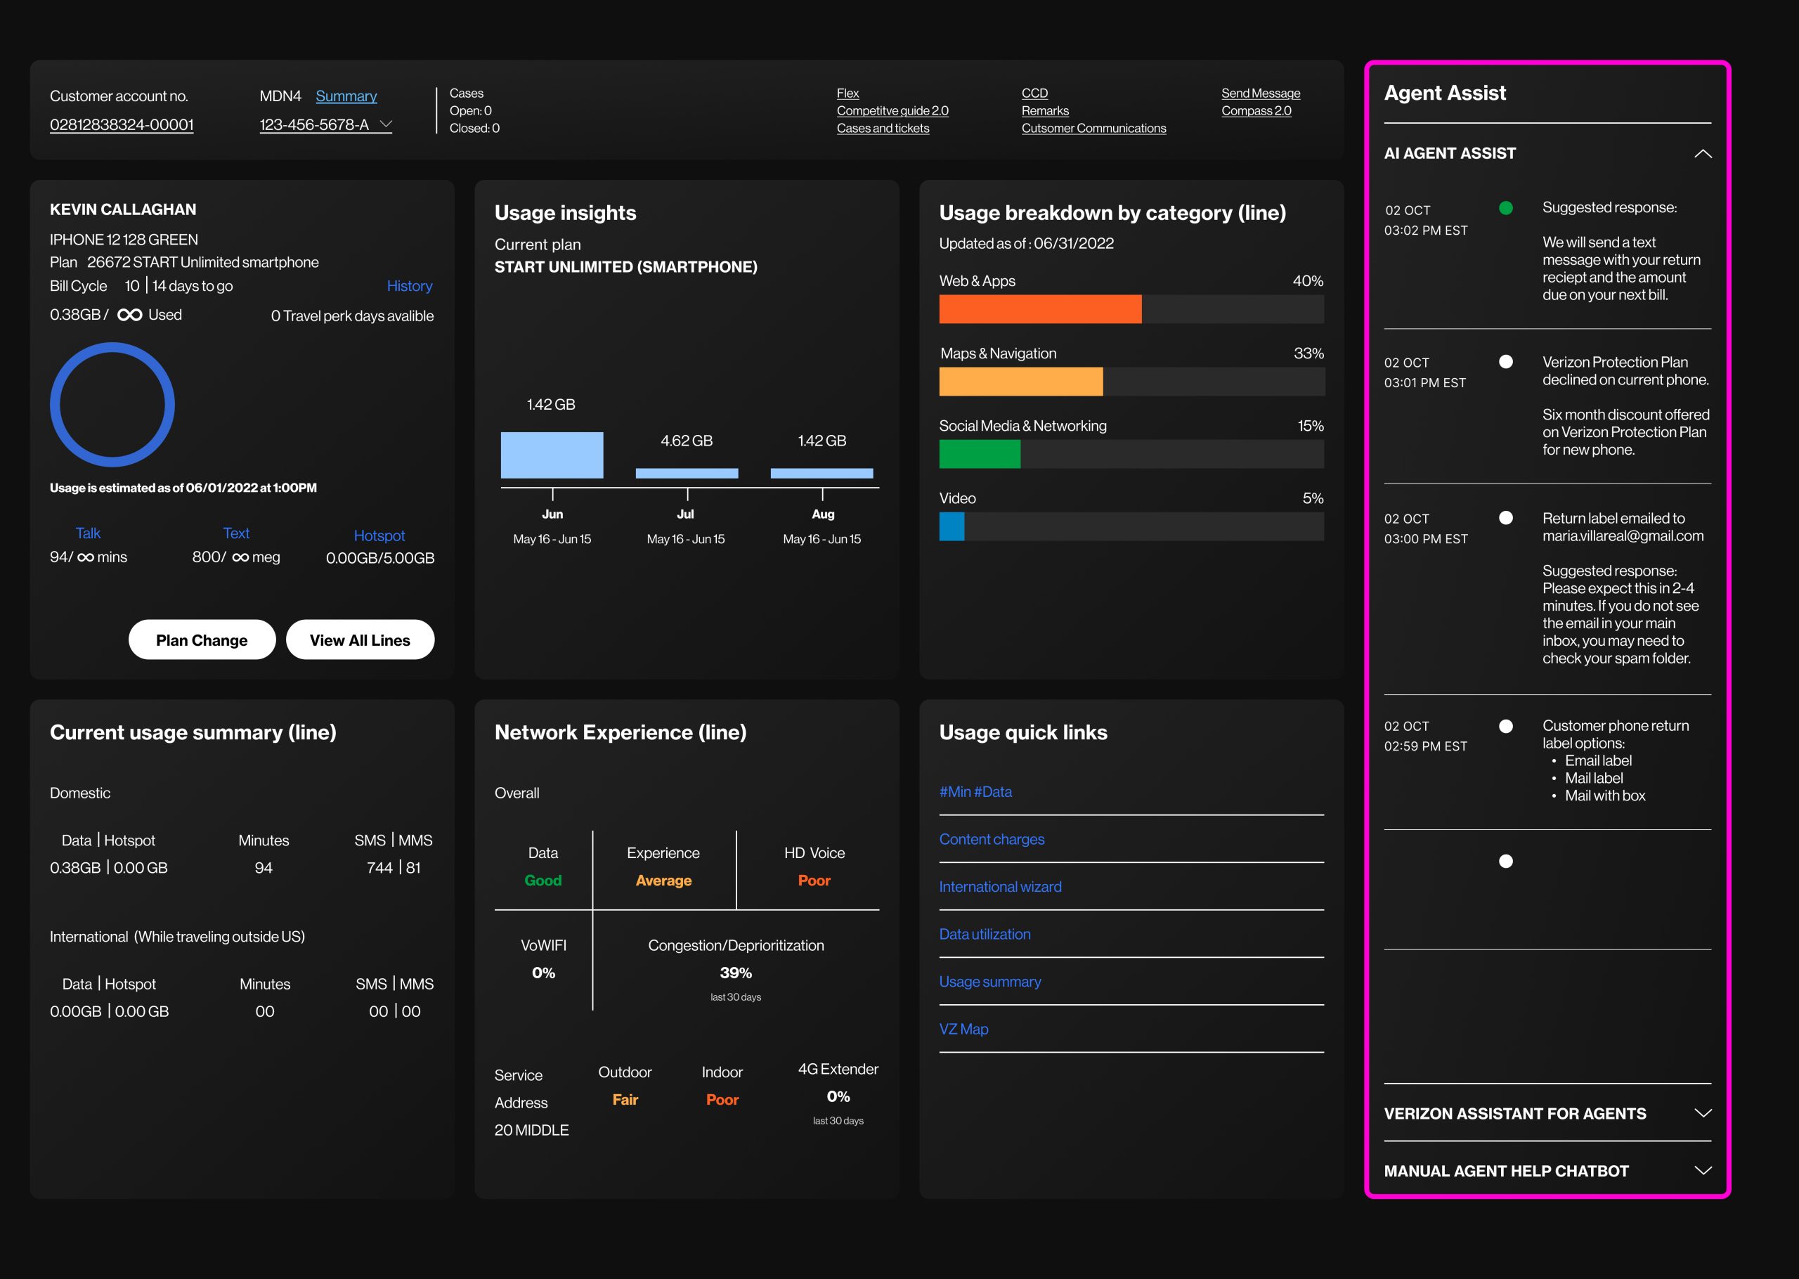Select the Hotspot usage tab
The width and height of the screenshot is (1799, 1279).
tap(379, 535)
